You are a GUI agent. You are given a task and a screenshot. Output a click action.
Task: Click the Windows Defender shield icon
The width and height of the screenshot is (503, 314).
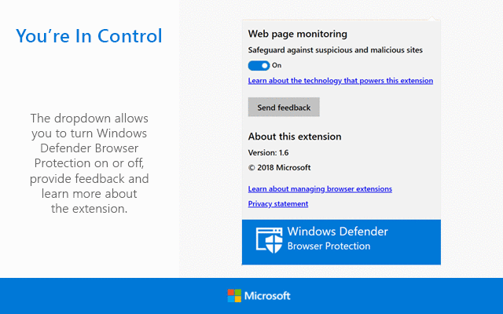pos(269,239)
